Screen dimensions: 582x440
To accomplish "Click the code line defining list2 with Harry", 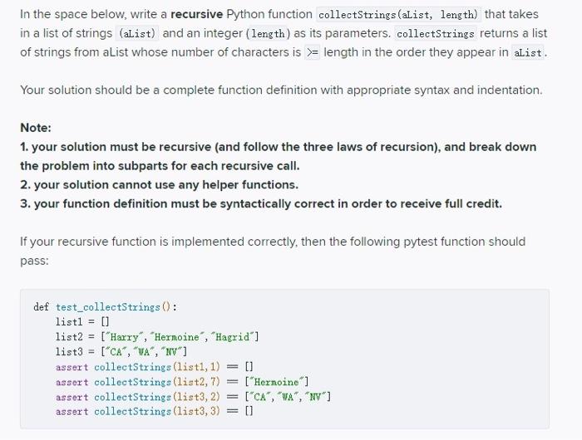I will coord(157,337).
